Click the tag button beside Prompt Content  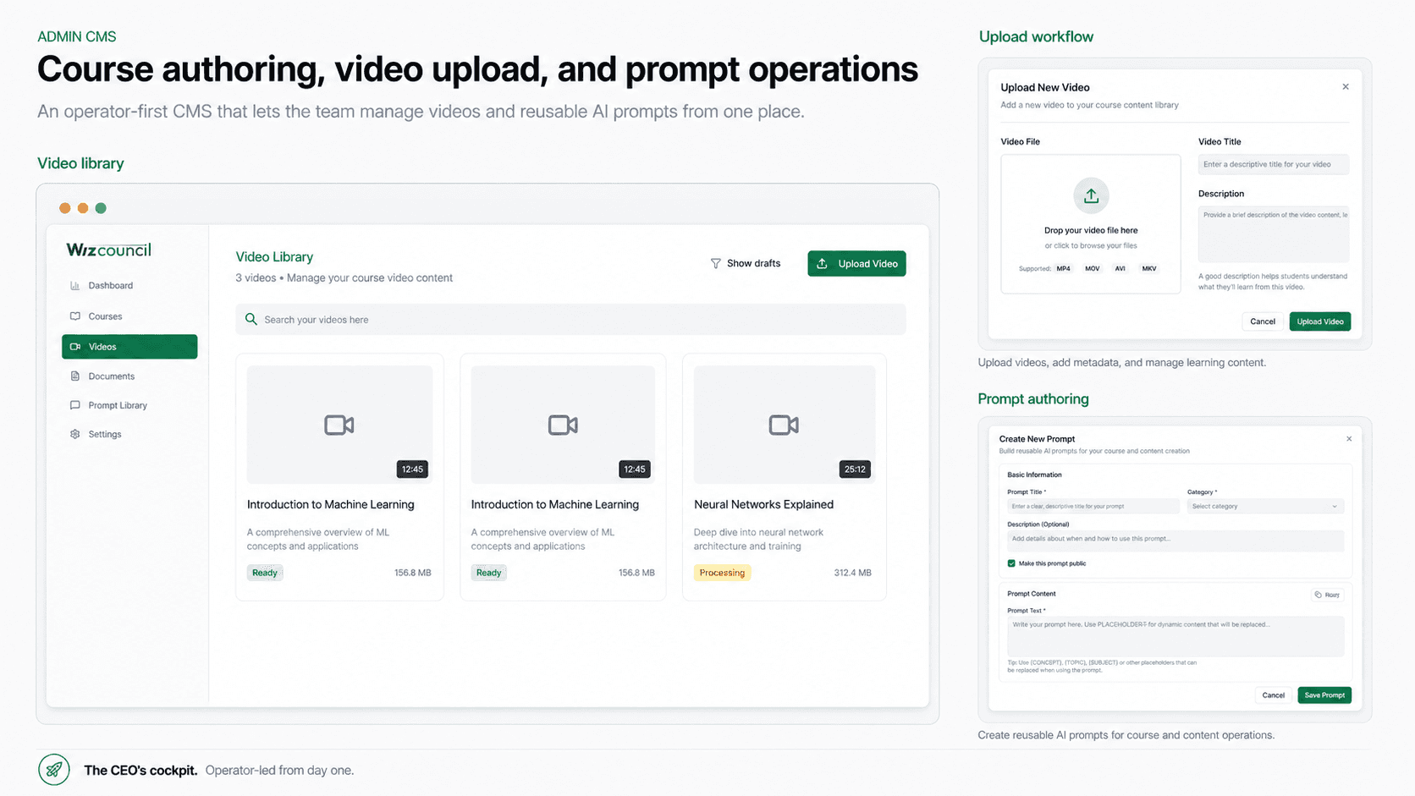coord(1328,595)
